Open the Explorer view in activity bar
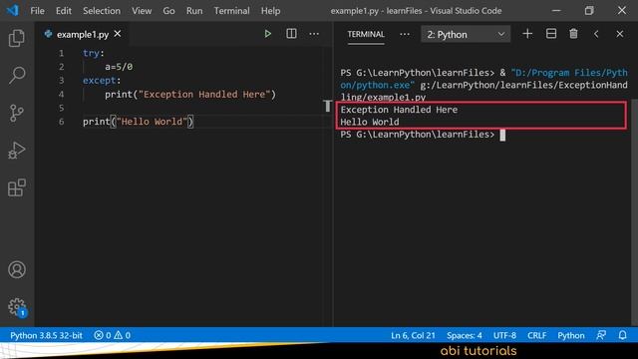 [17, 38]
